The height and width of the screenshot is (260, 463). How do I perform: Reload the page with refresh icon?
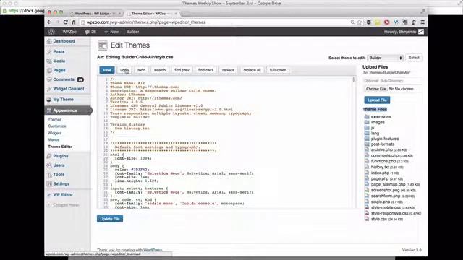[65, 22]
